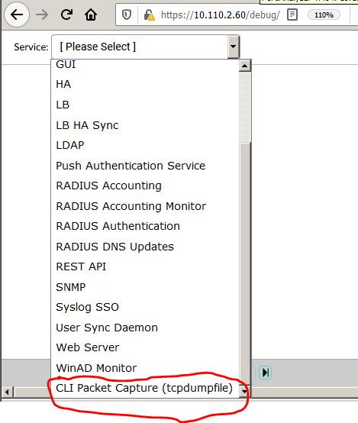Jump to last log page icon
The width and height of the screenshot is (358, 423).
[x=266, y=373]
